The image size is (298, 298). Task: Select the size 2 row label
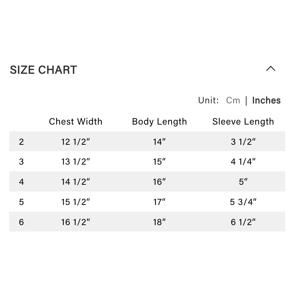tap(22, 142)
